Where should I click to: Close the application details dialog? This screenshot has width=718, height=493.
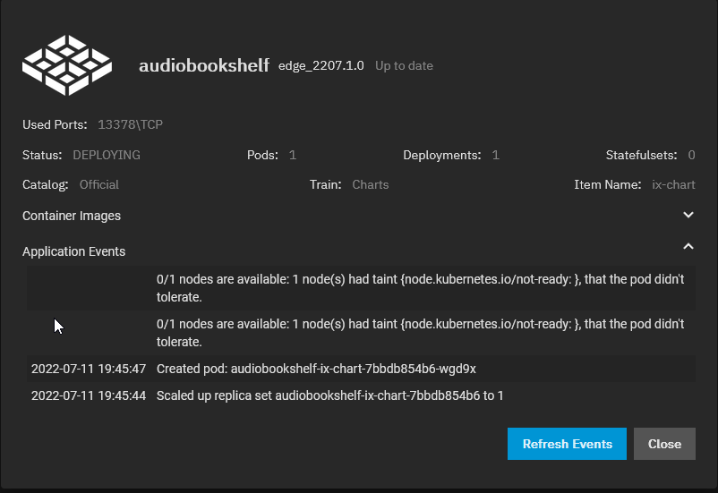coord(664,444)
